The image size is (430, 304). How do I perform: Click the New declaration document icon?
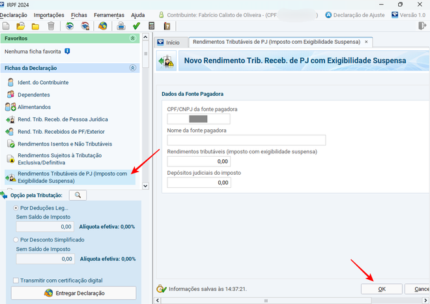coord(6,26)
